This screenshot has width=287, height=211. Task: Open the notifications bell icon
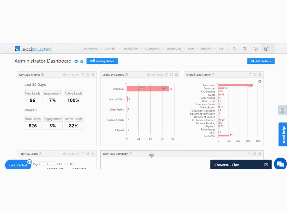(x=245, y=49)
